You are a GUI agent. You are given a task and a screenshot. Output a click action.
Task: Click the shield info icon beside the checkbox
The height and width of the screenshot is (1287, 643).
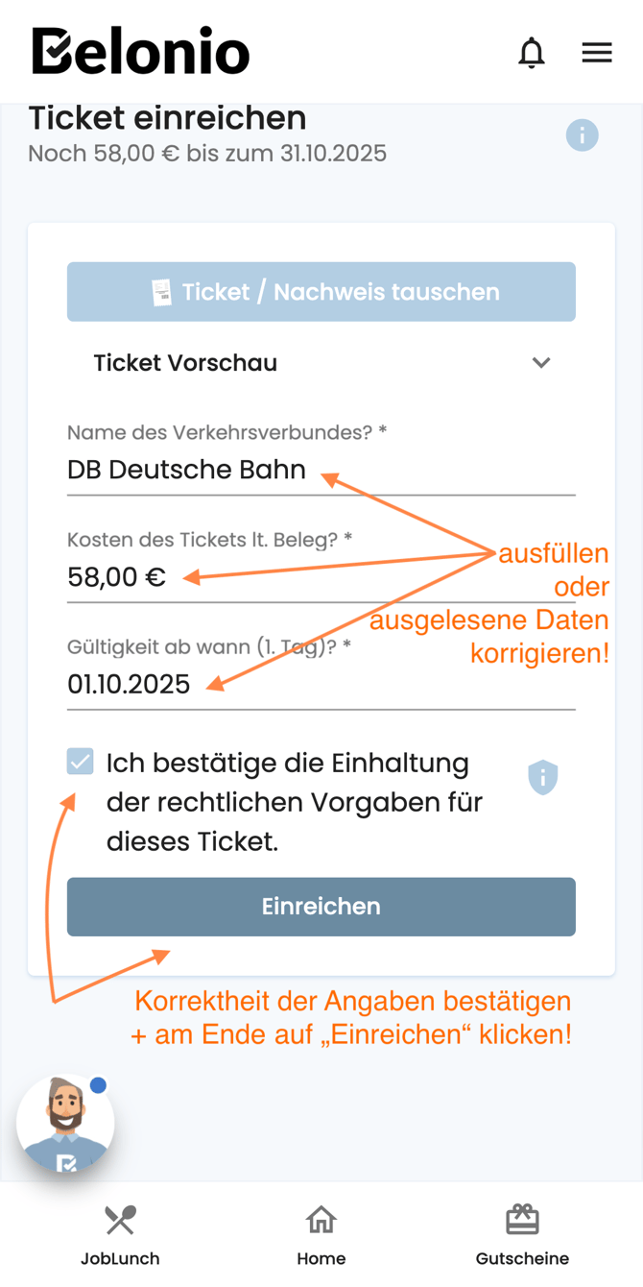click(x=542, y=777)
